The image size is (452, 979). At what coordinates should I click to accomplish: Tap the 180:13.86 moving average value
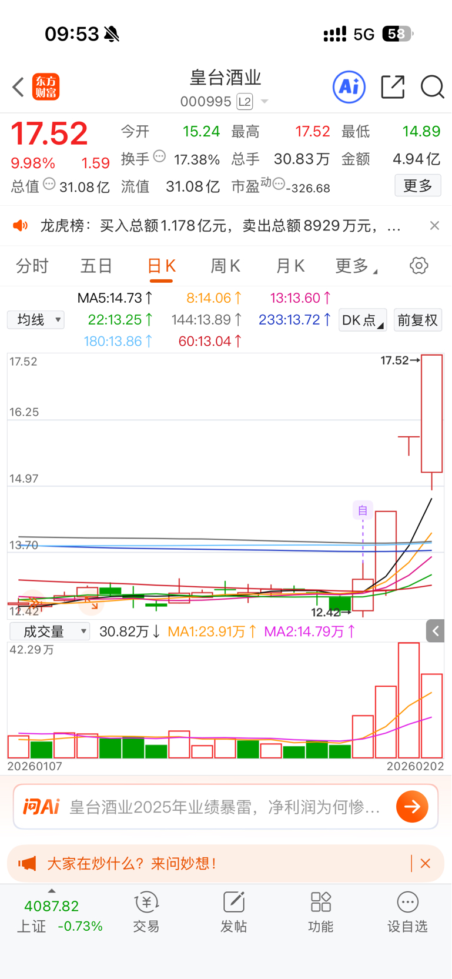click(118, 341)
